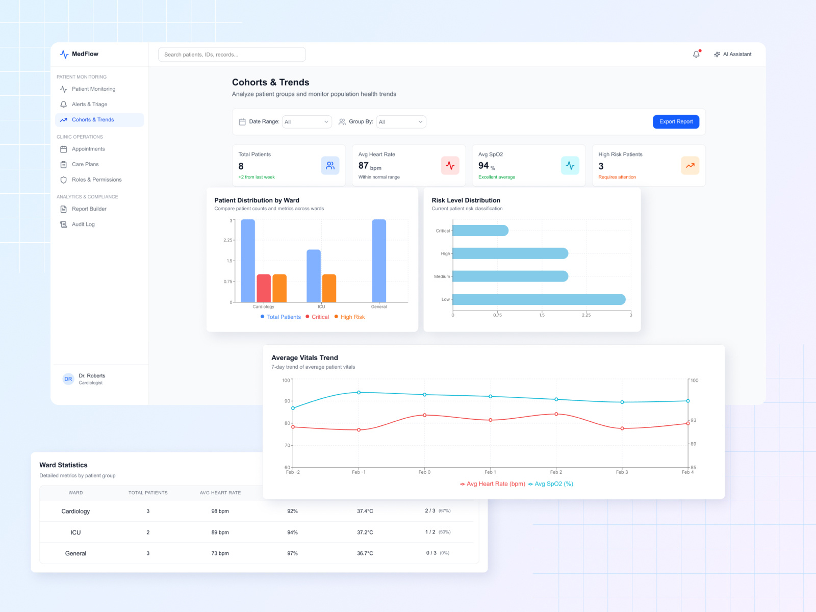
Task: Click the Care Plans clipboard icon
Action: (x=64, y=164)
